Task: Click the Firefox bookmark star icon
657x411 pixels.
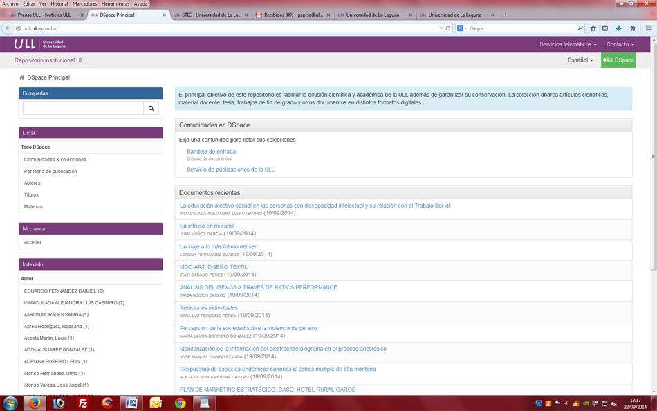Action: [x=593, y=28]
